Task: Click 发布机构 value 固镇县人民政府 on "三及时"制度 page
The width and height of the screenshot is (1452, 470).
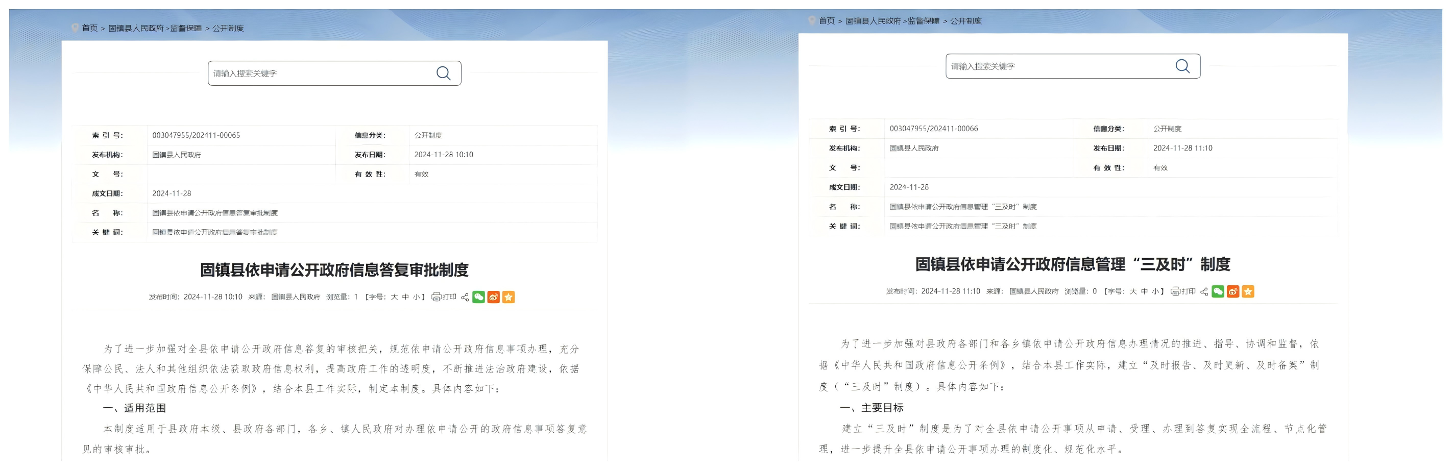Action: (x=914, y=148)
